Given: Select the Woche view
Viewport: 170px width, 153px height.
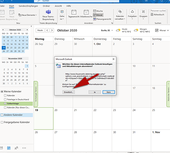Looking at the screenshot, I should [x=98, y=11].
